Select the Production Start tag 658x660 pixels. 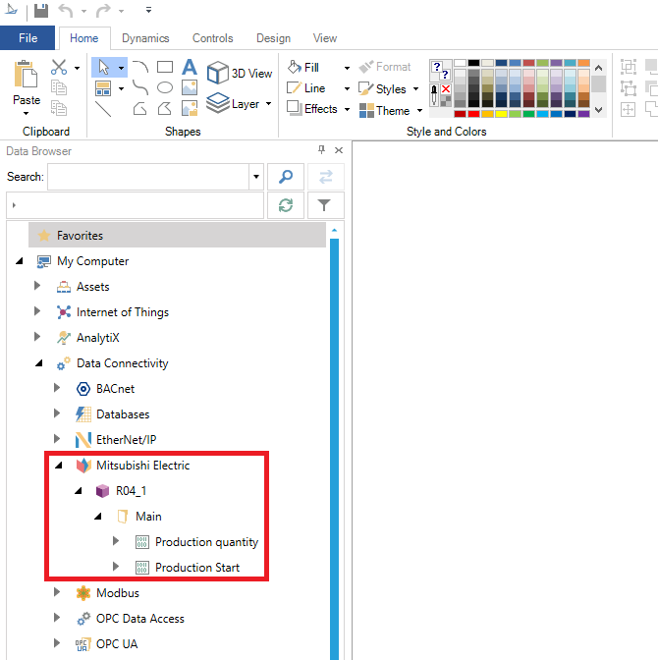pos(197,568)
